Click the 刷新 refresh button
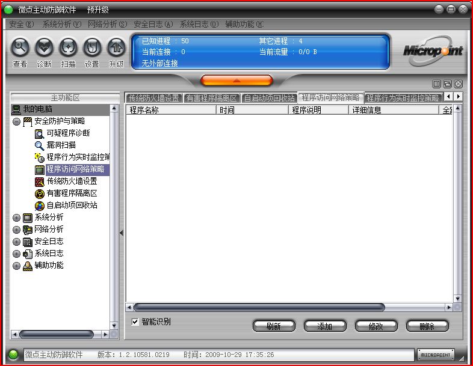 click(x=274, y=326)
